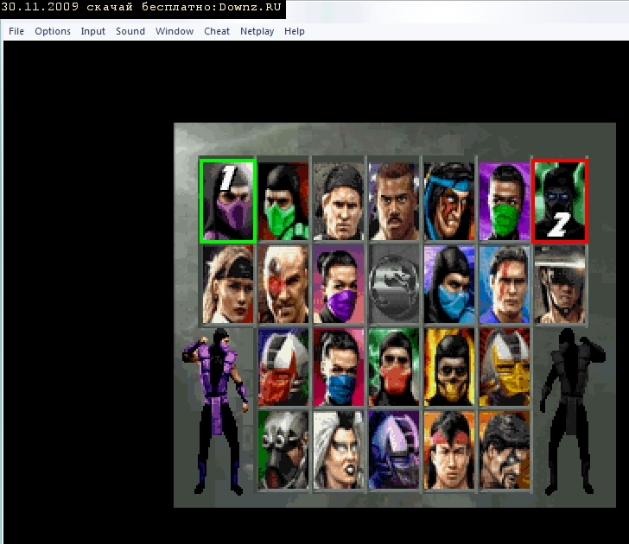The width and height of the screenshot is (629, 544).
Task: Select Kabal with grey respirator mask
Action: pyautogui.click(x=283, y=450)
